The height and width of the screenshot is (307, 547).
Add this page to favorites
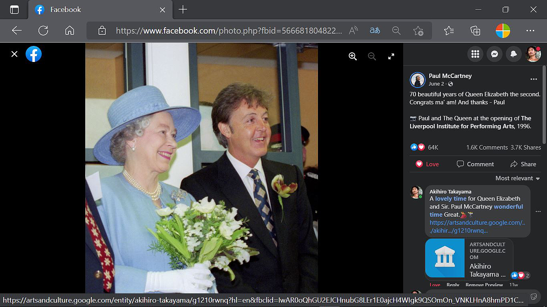click(x=418, y=30)
